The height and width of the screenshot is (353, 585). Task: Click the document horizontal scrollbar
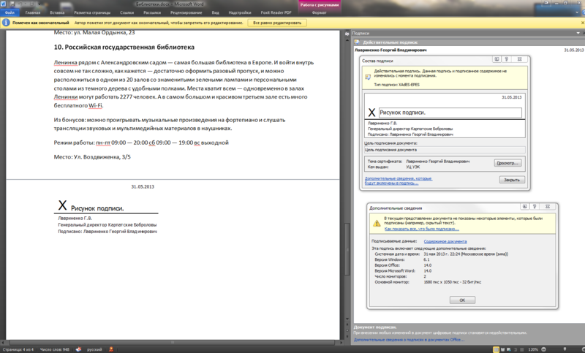click(172, 342)
